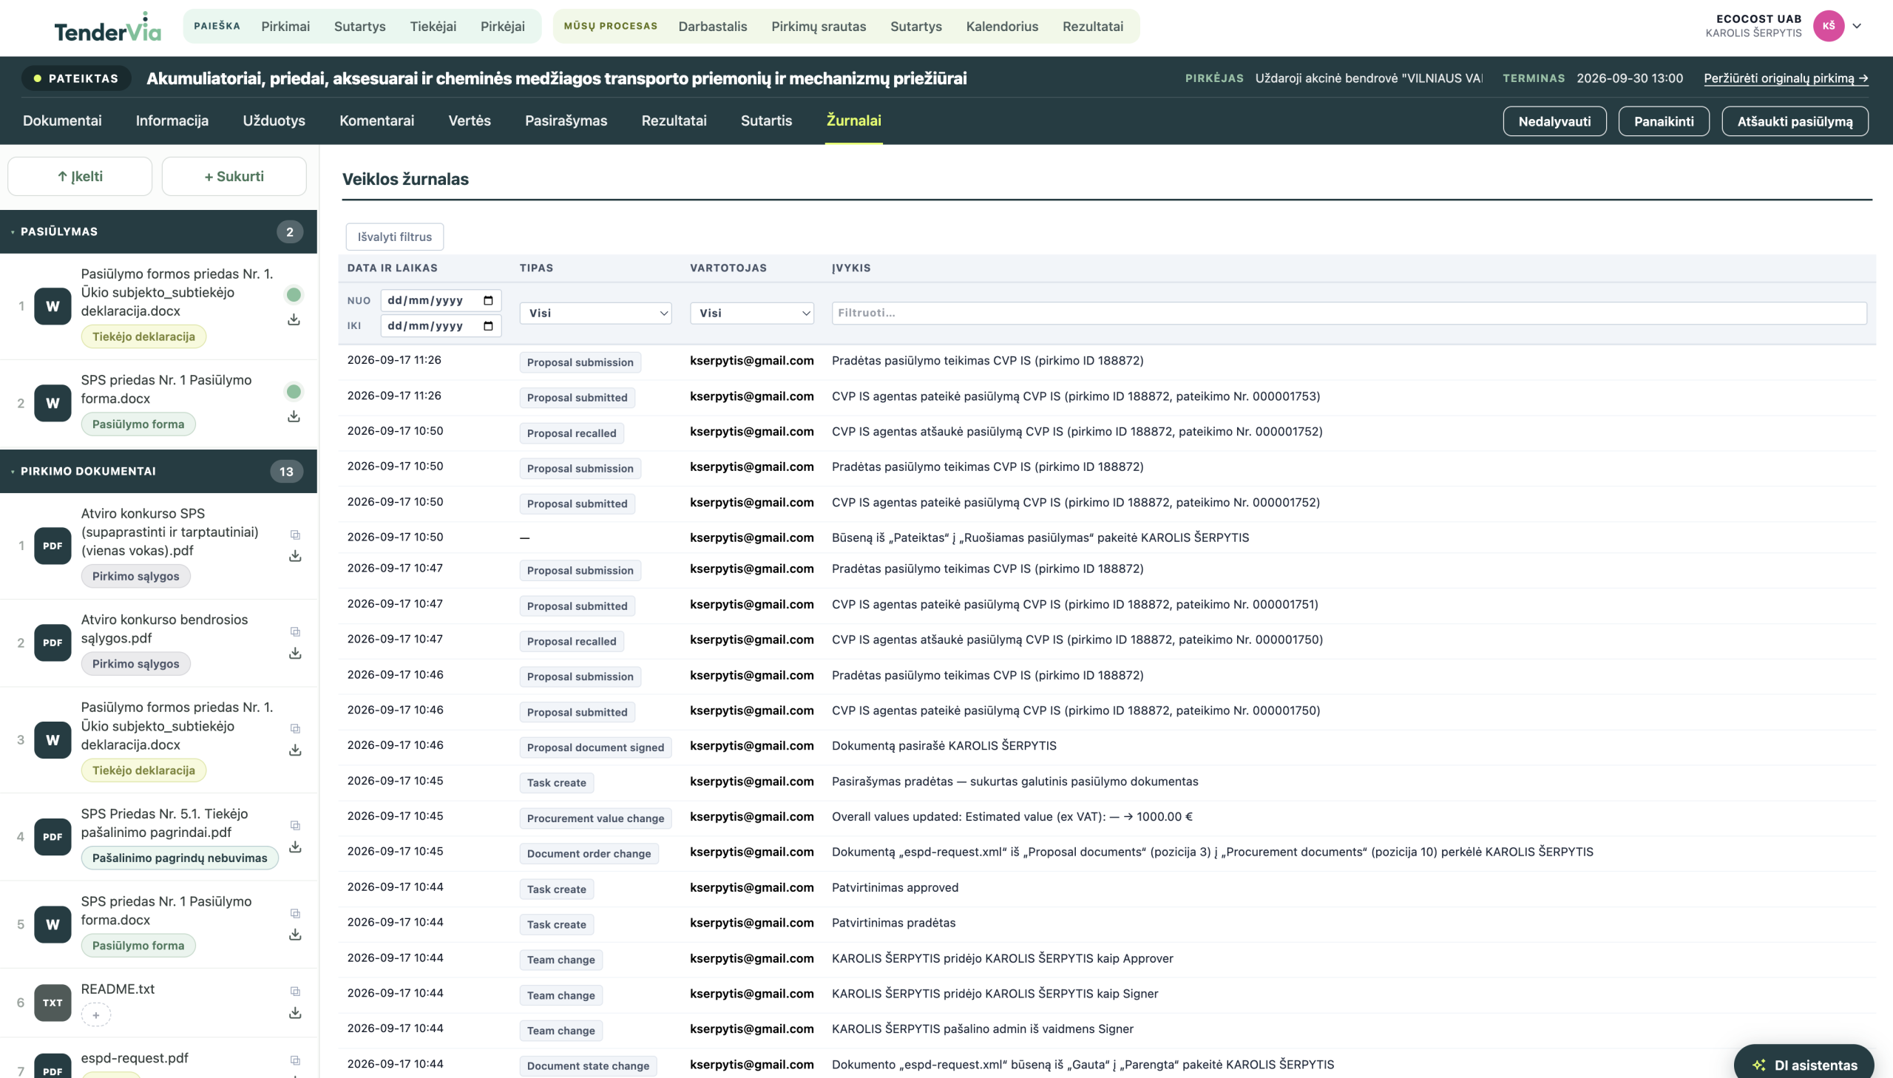Collapse the PASIŪLYMAS section
Viewport: 1893px width, 1078px height.
tap(158, 231)
